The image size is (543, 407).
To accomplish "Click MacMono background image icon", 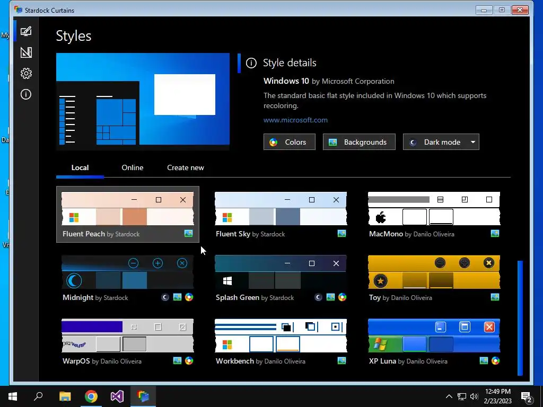I will [495, 234].
